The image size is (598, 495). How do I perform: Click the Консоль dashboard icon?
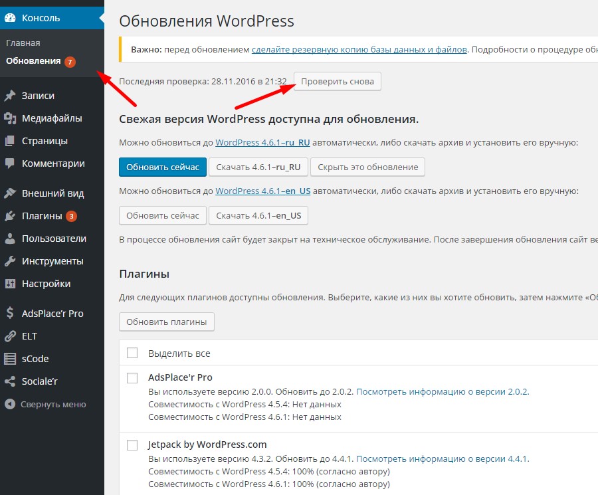point(10,18)
